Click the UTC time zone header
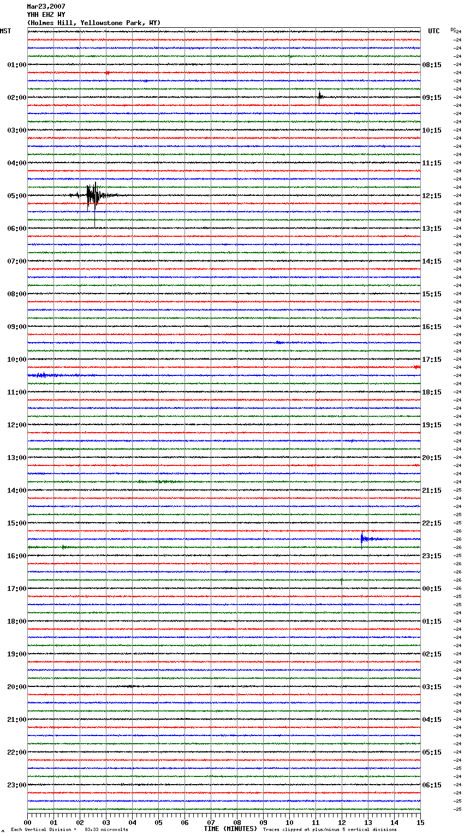This screenshot has height=837, width=464. coord(433,31)
